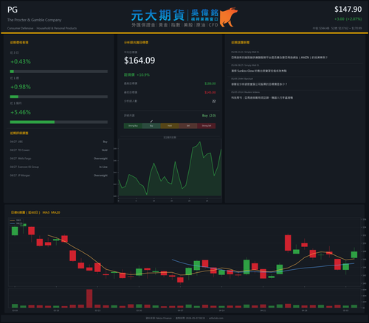Screen dimensions: 369x323
Task: Click the large red candle near chart right
Action: 288,243
